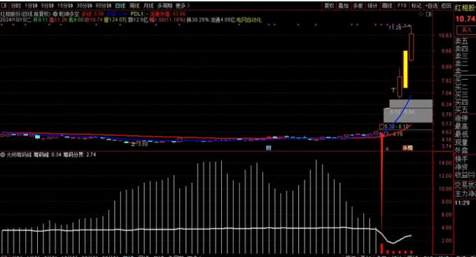Screen dimensions: 476x257
Task: Click the 红相股份 (日线,前复权) chart title
Action: [25, 14]
